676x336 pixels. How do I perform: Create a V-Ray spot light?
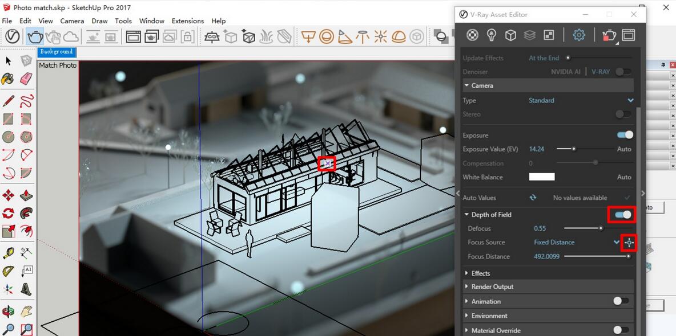[344, 37]
